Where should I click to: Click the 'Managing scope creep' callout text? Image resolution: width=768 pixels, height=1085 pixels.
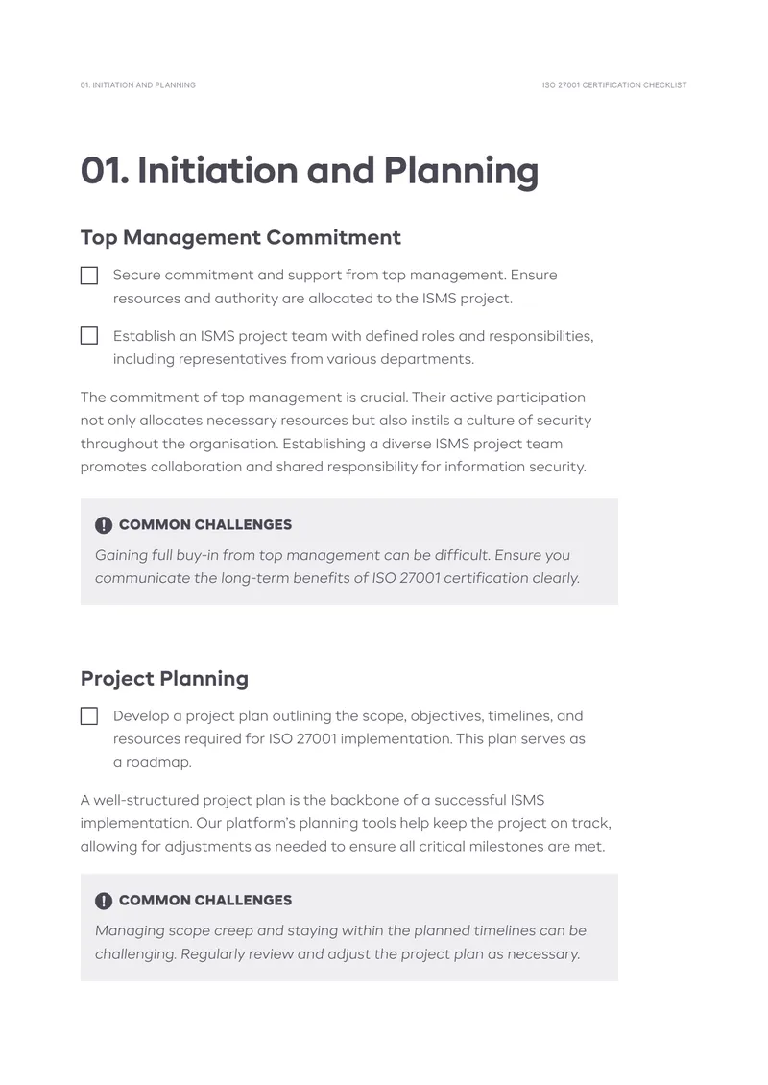[341, 943]
